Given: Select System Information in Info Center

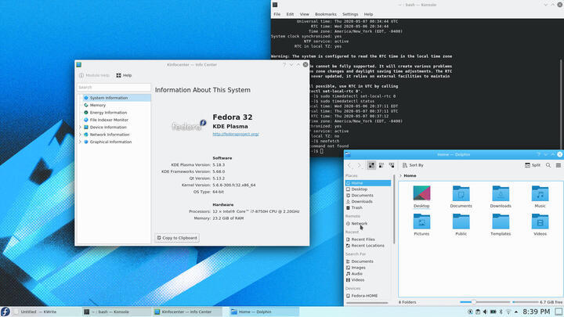Looking at the screenshot, I should pyautogui.click(x=114, y=98).
